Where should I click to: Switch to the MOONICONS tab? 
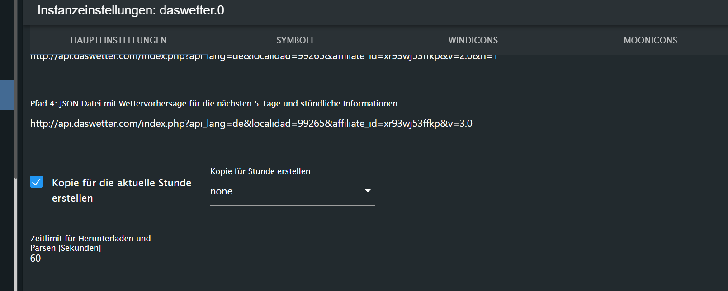point(650,40)
